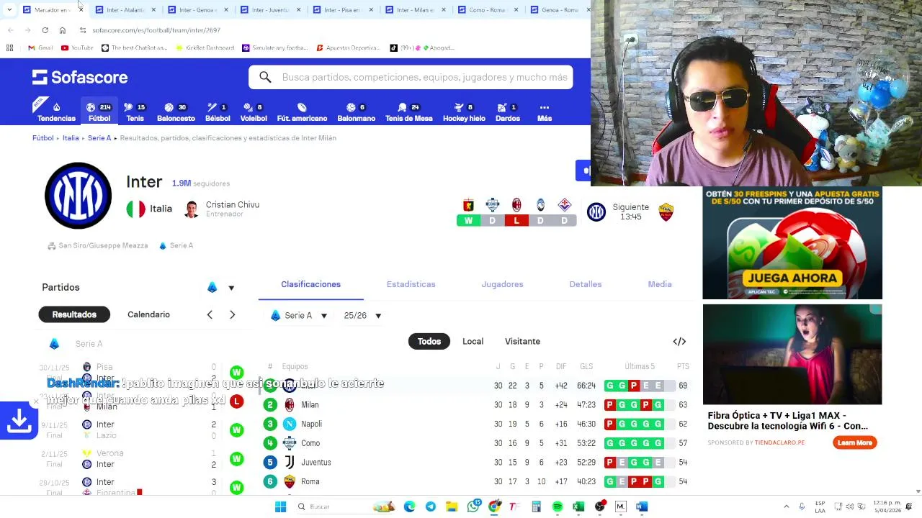Click the red L recent form result
922x518 pixels.
516,220
